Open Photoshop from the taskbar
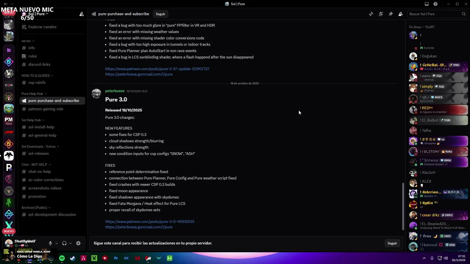This screenshot has height=264, width=470. (x=116, y=258)
